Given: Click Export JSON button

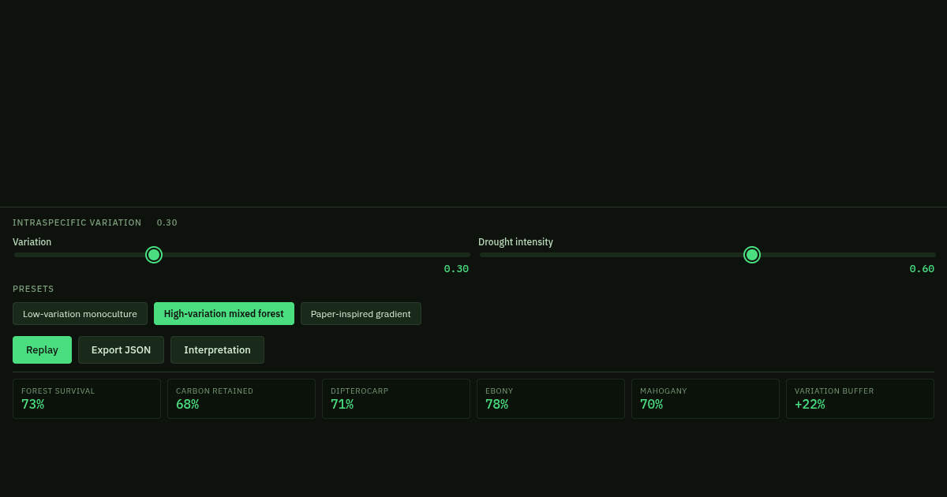Looking at the screenshot, I should pyautogui.click(x=121, y=350).
